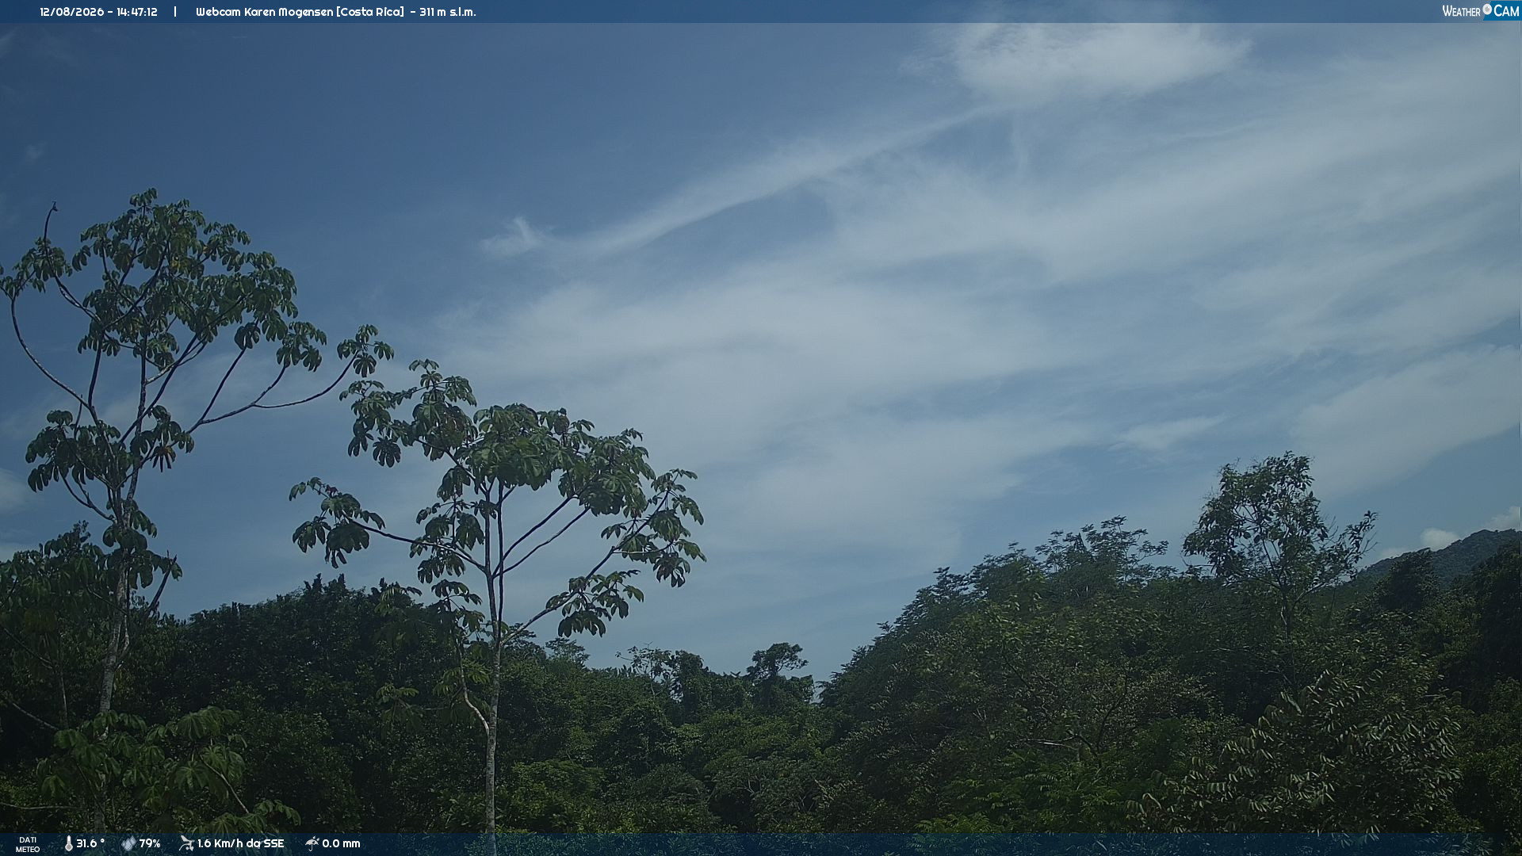
Task: Click the "0.0 mm" rainfall reading
Action: coord(341,843)
